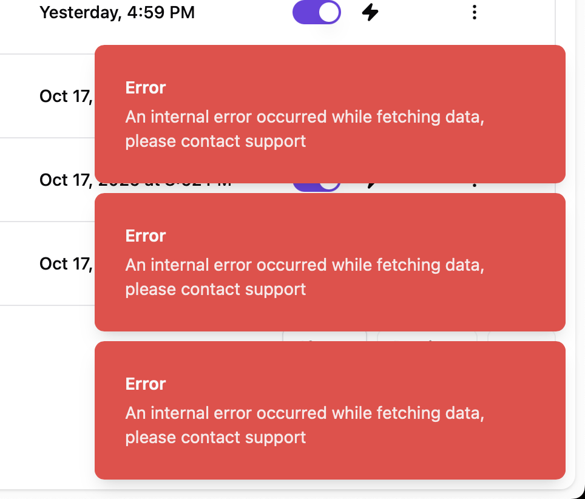The width and height of the screenshot is (585, 499).
Task: Toggle the switch in the Yesterday 4:59 PM row
Action: click(316, 12)
